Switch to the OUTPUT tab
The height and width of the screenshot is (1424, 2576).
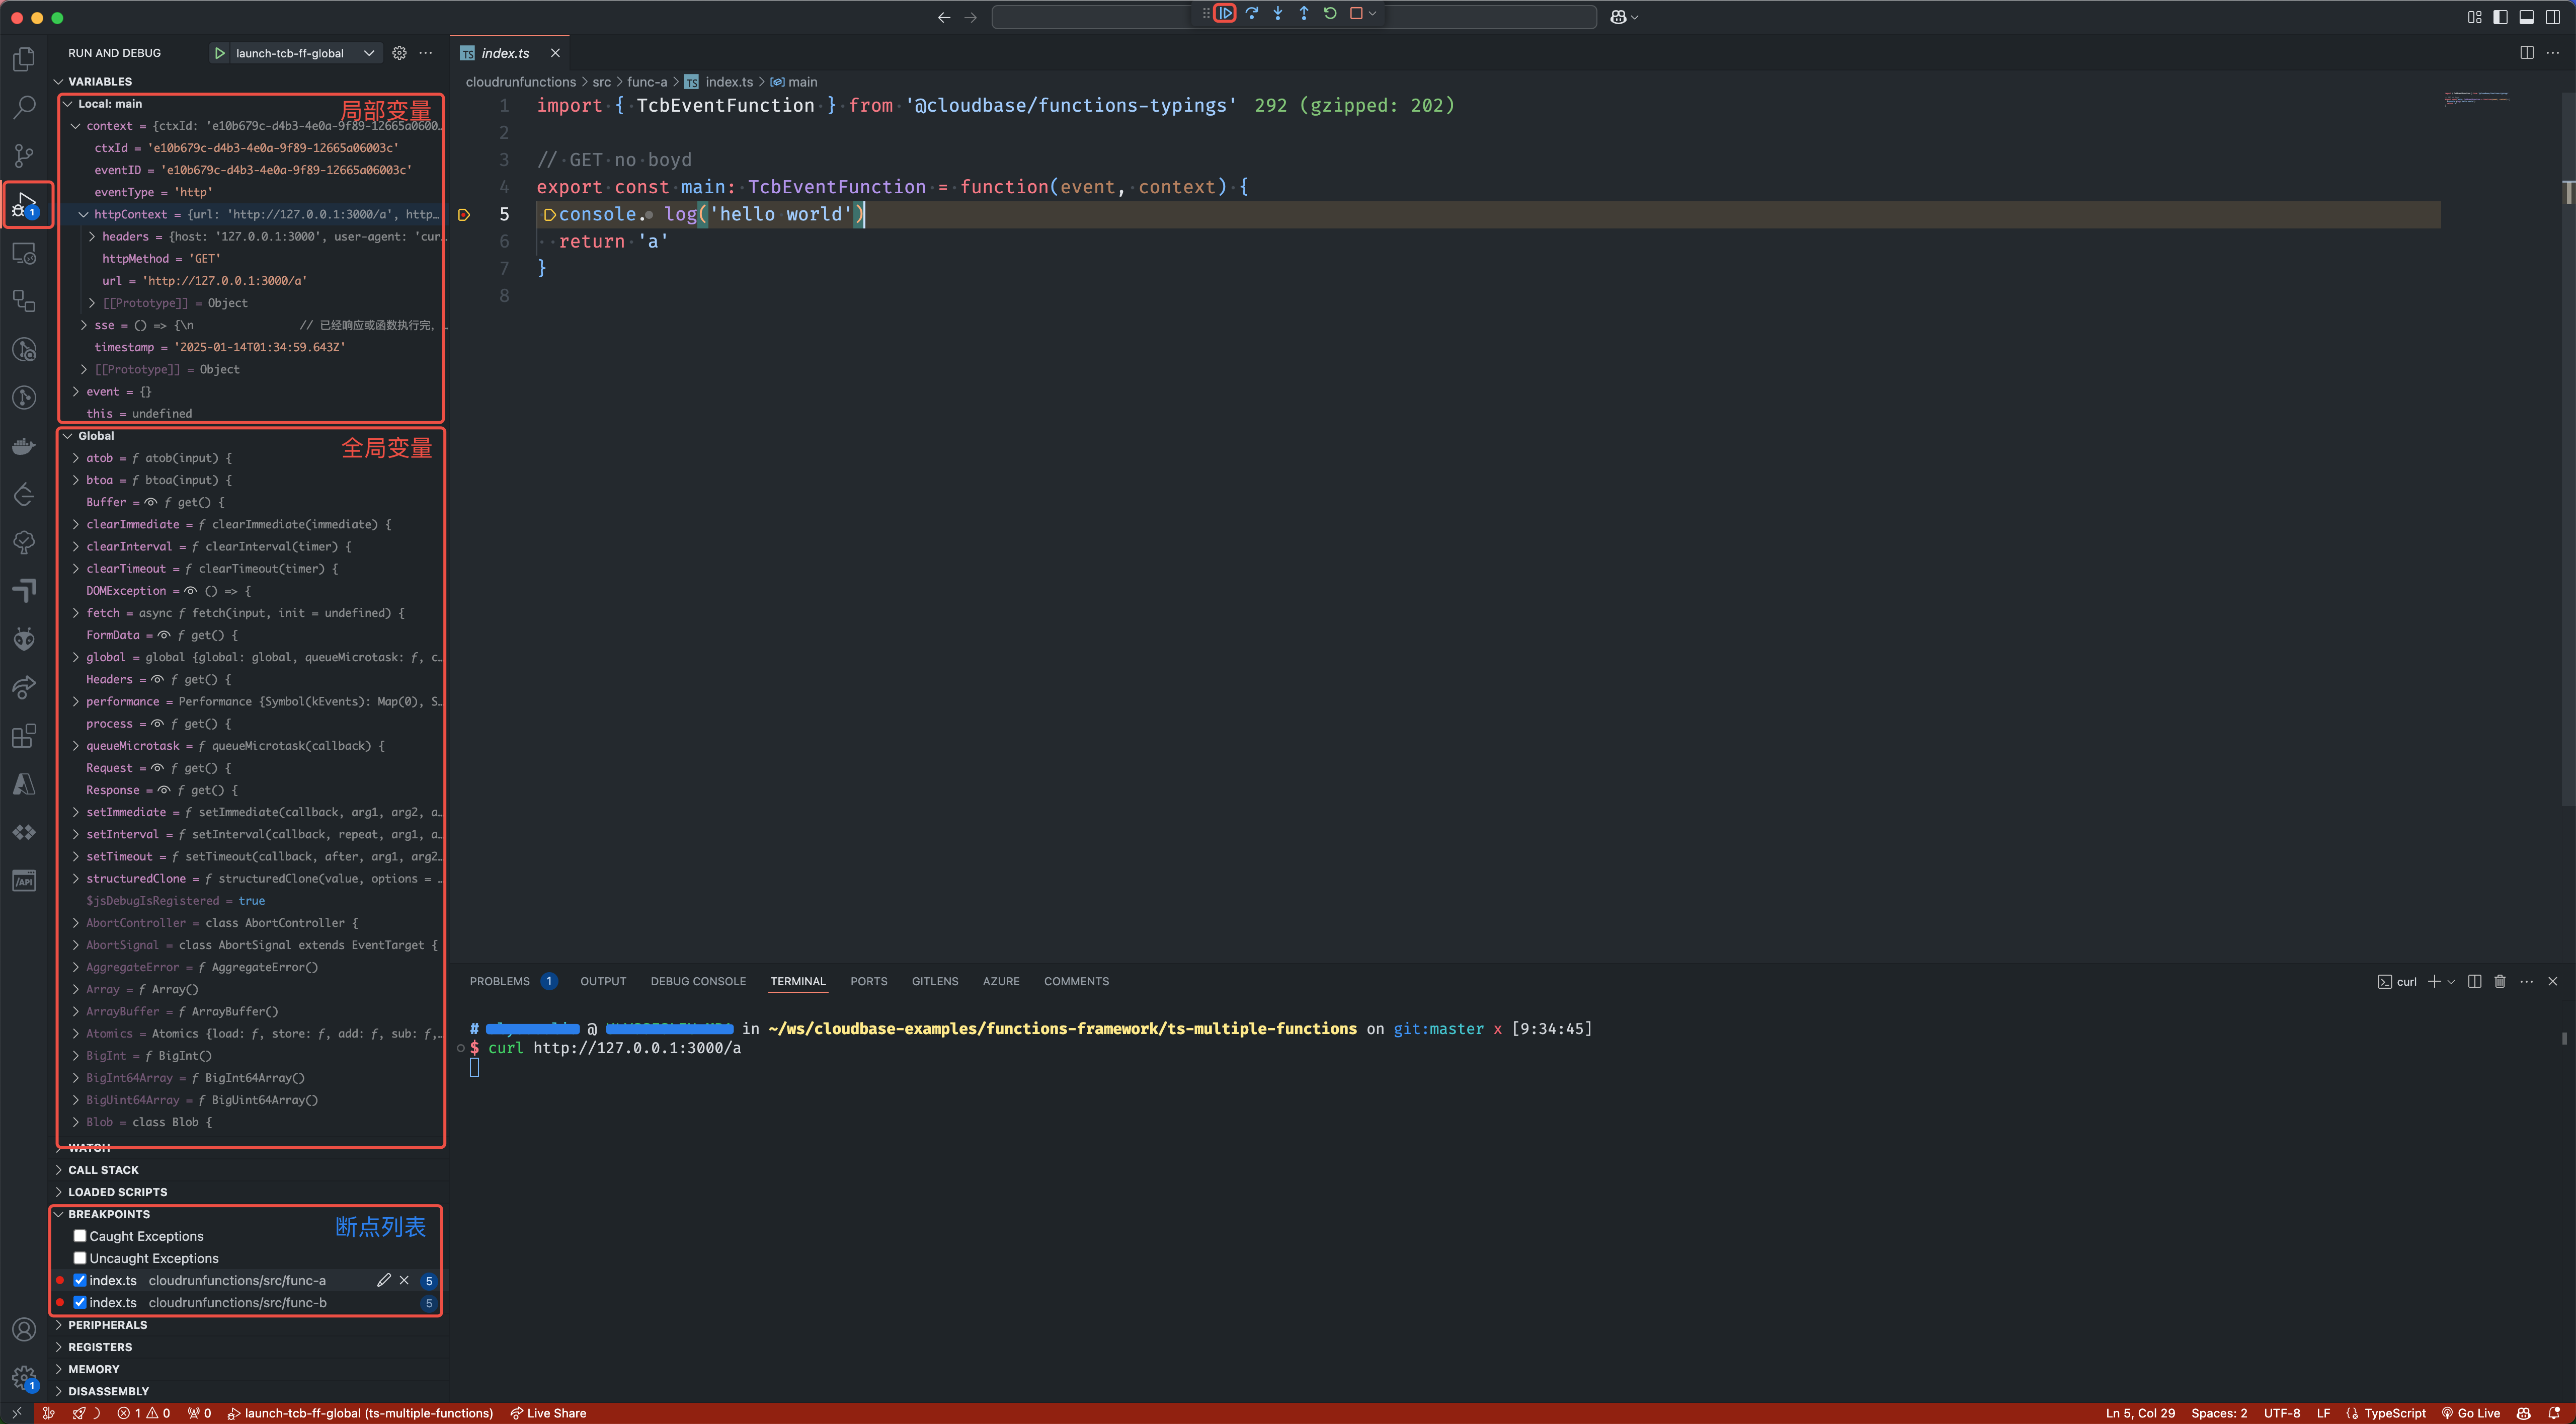(603, 981)
